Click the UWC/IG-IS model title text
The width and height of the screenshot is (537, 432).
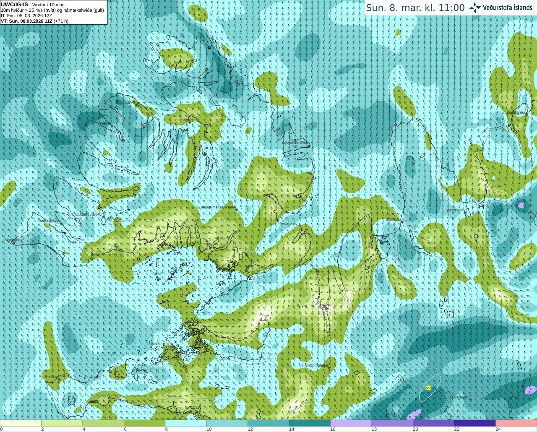point(14,4)
